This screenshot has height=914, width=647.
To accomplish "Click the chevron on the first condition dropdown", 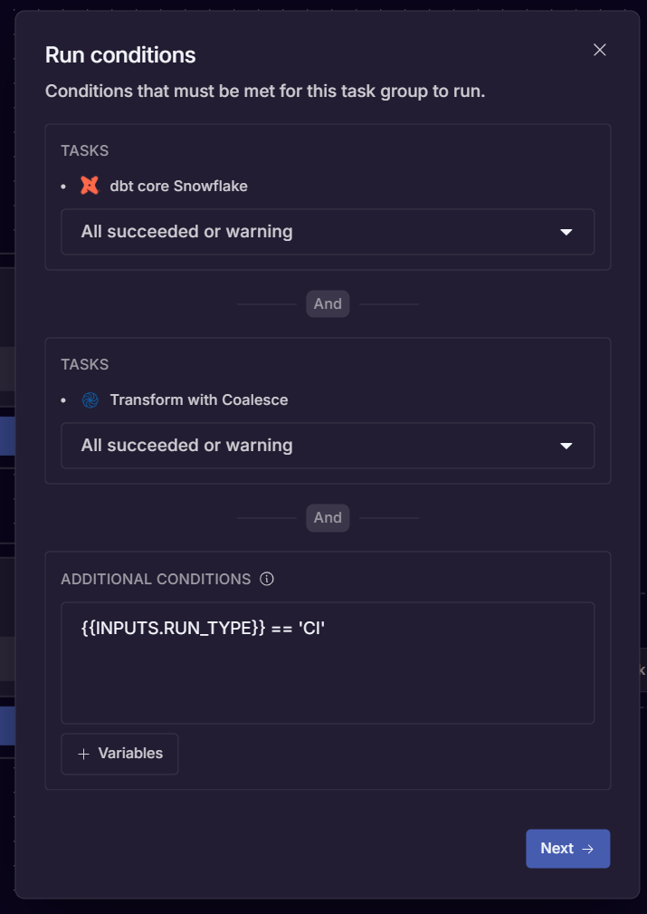I will [566, 232].
